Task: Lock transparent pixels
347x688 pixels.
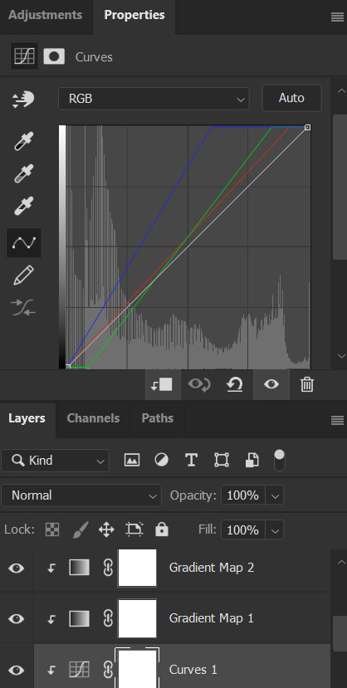Action: click(52, 530)
